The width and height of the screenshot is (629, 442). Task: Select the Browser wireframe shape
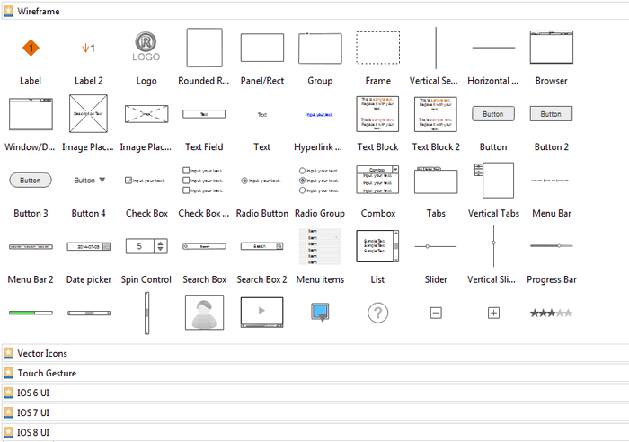[x=551, y=47]
